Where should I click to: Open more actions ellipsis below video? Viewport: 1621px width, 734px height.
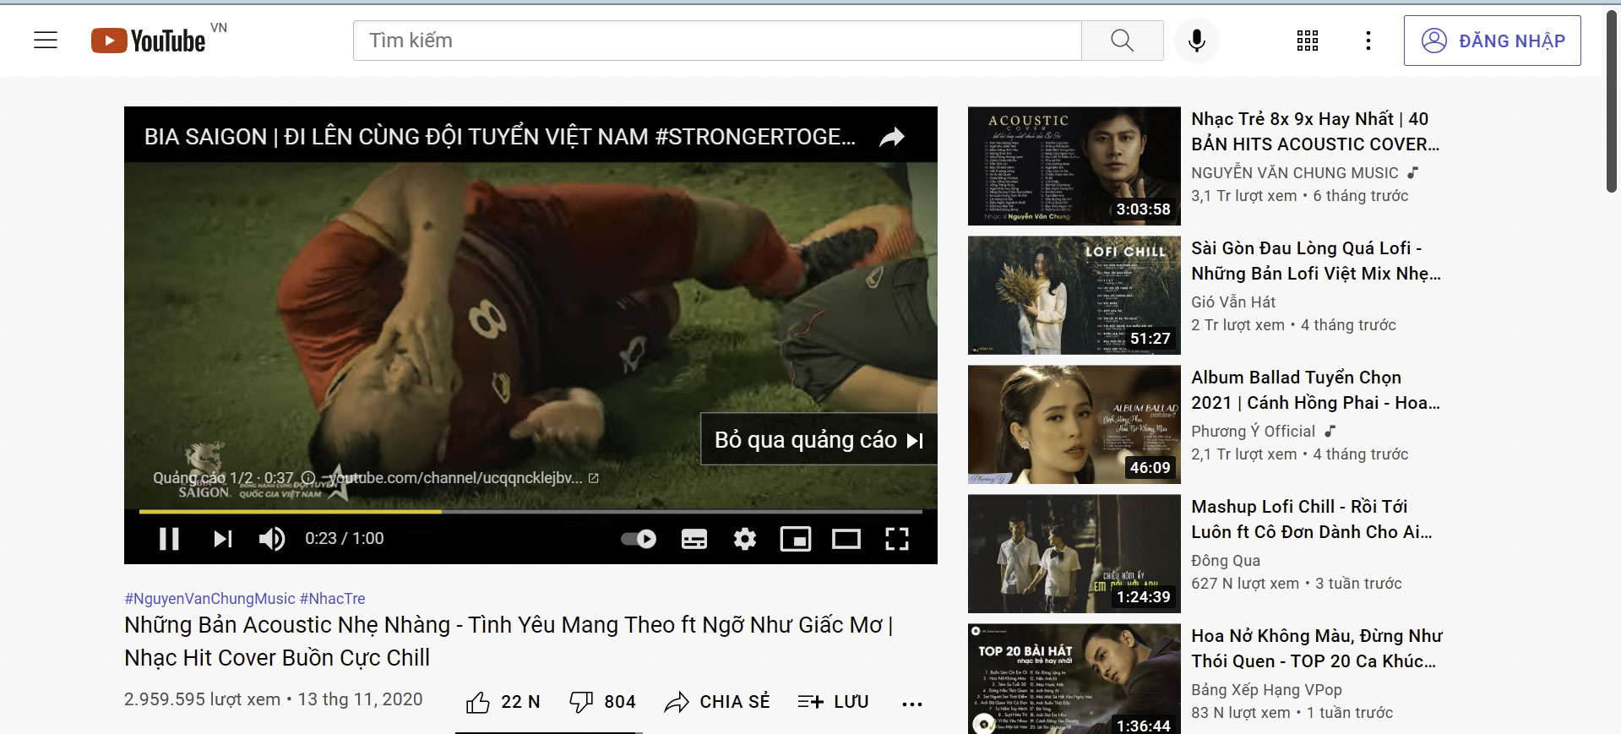[912, 703]
